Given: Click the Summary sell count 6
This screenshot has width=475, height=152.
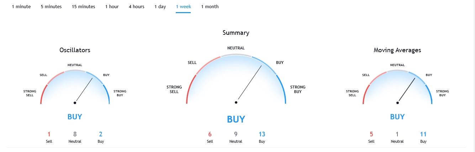Looking at the screenshot, I should (210, 134).
